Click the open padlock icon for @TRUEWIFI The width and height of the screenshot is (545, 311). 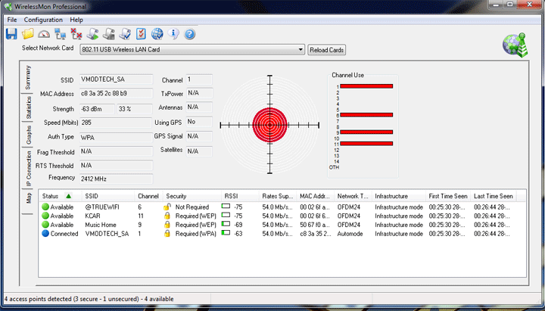click(x=167, y=207)
